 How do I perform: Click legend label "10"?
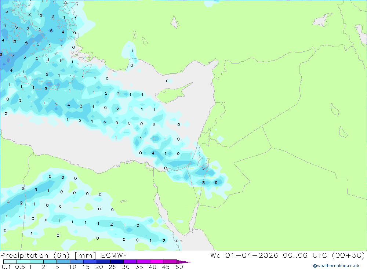point(73,267)
